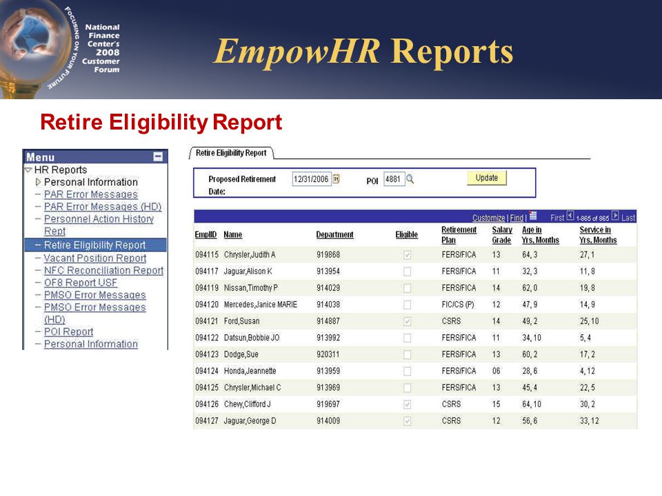Viewport: 662px width, 496px height.
Task: Open the POI Report menu link
Action: pyautogui.click(x=68, y=332)
